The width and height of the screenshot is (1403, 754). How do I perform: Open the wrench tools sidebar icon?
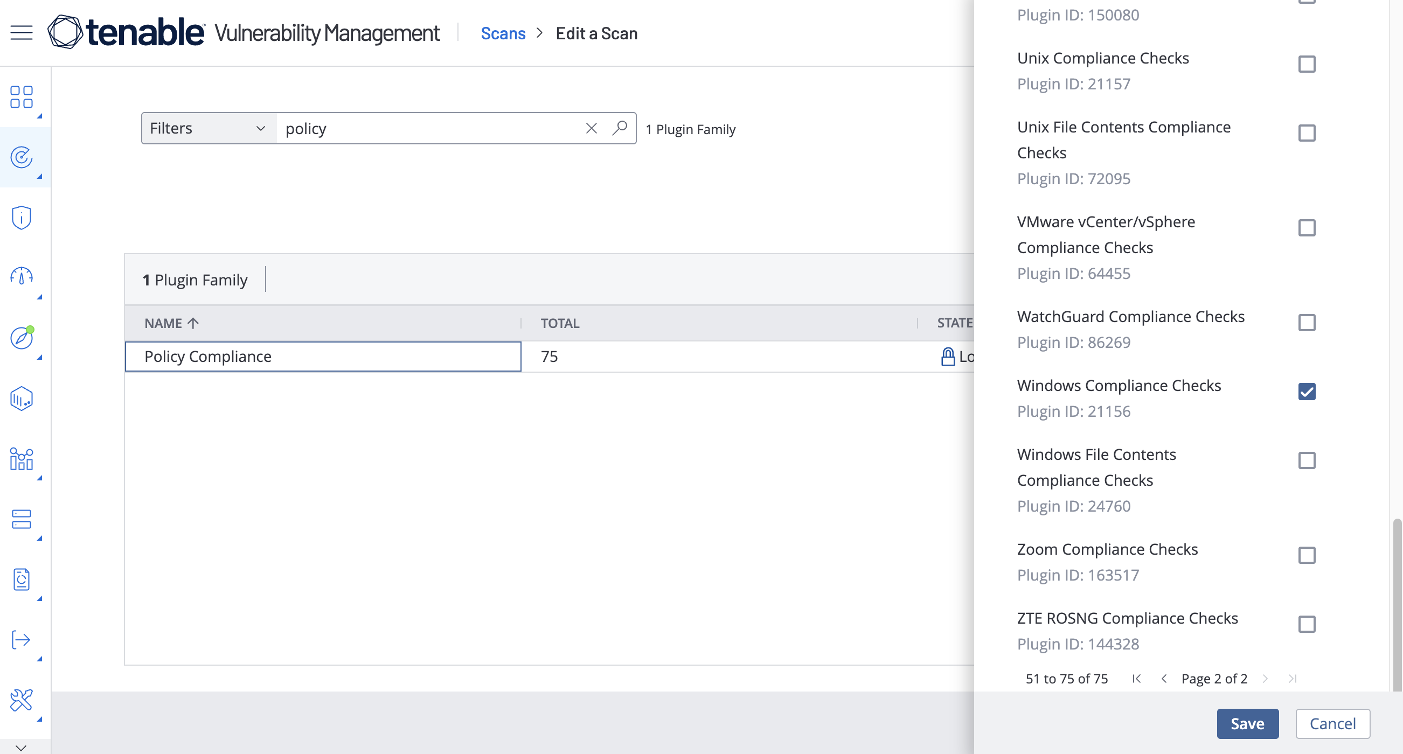coord(22,700)
